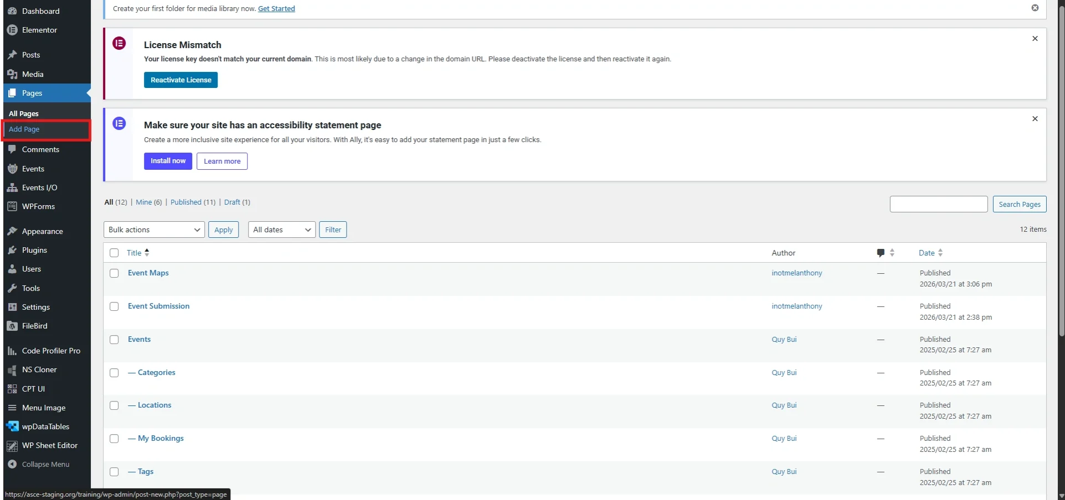
Task: Dismiss the License Mismatch notice
Action: 1035,39
